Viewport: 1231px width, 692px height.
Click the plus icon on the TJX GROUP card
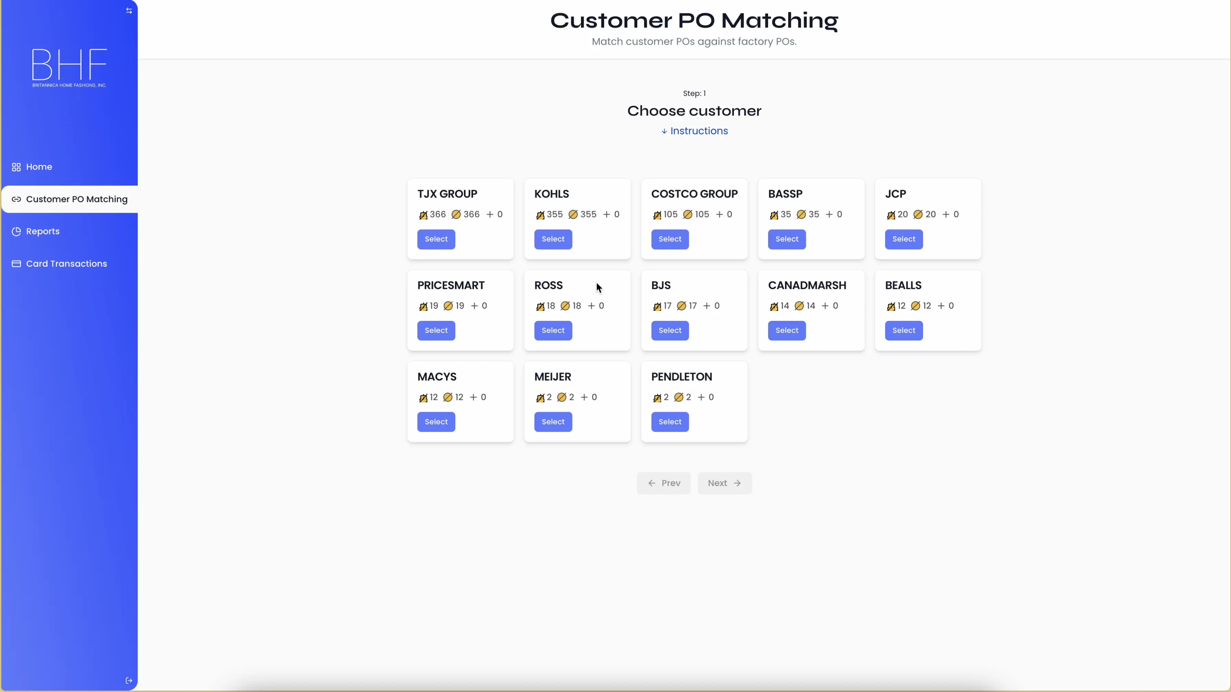pos(490,214)
